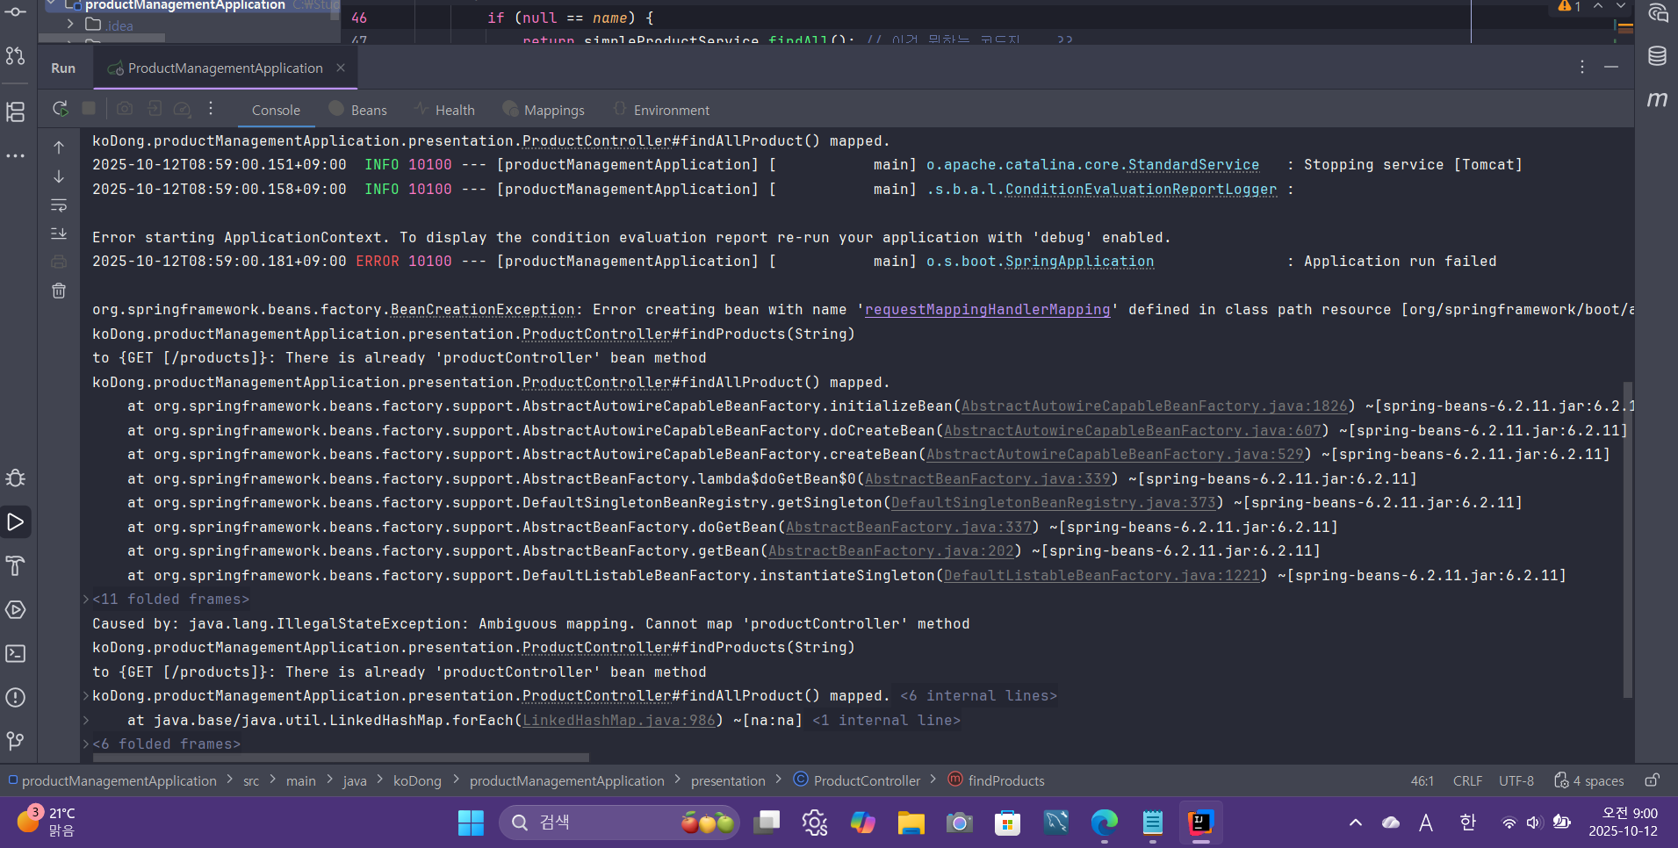
Task: Expand the 11 folded frames
Action: pos(170,600)
